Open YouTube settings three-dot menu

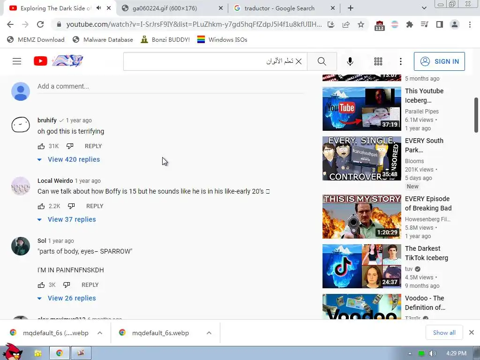click(x=400, y=61)
